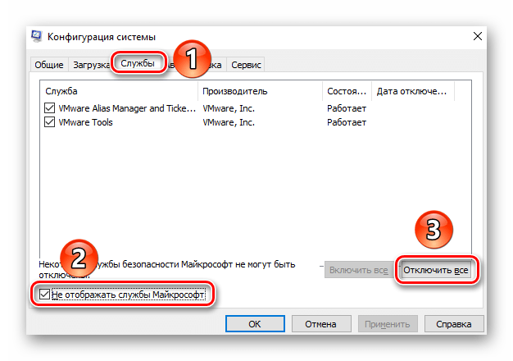Click the Применить button
Viewport: 513px width, 361px height.
point(388,323)
